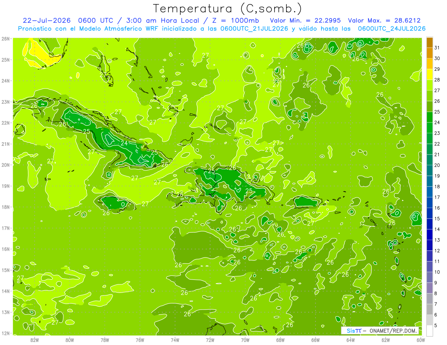Click the '24N' latitude axis label
The image size is (447, 345).
pos(5,81)
